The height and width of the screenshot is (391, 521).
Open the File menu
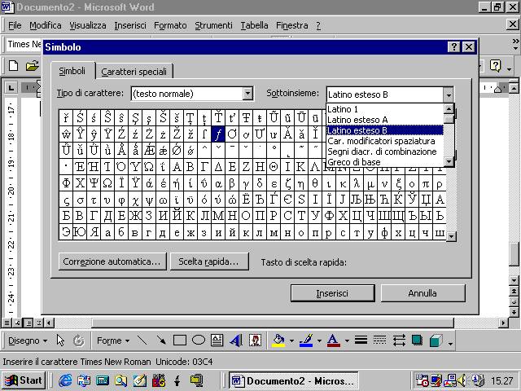click(15, 25)
